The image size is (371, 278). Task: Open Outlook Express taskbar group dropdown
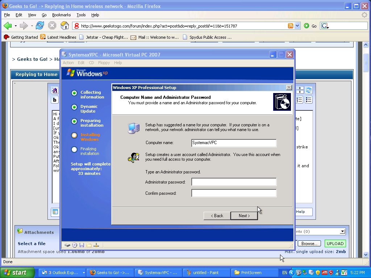pyautogui.click(x=84, y=273)
